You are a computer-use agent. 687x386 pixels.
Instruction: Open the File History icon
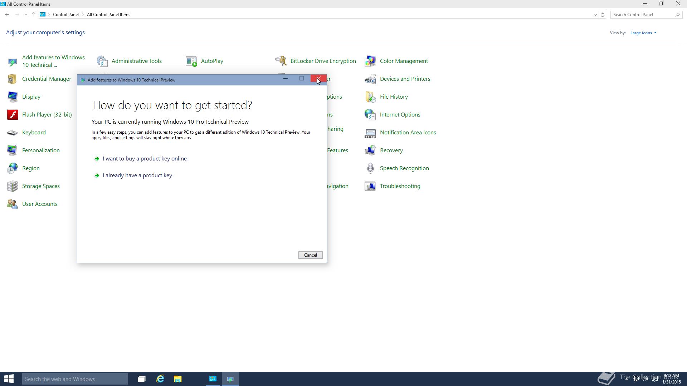[370, 97]
